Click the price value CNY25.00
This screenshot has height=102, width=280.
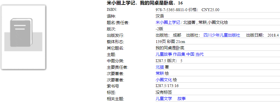(x=210, y=10)
